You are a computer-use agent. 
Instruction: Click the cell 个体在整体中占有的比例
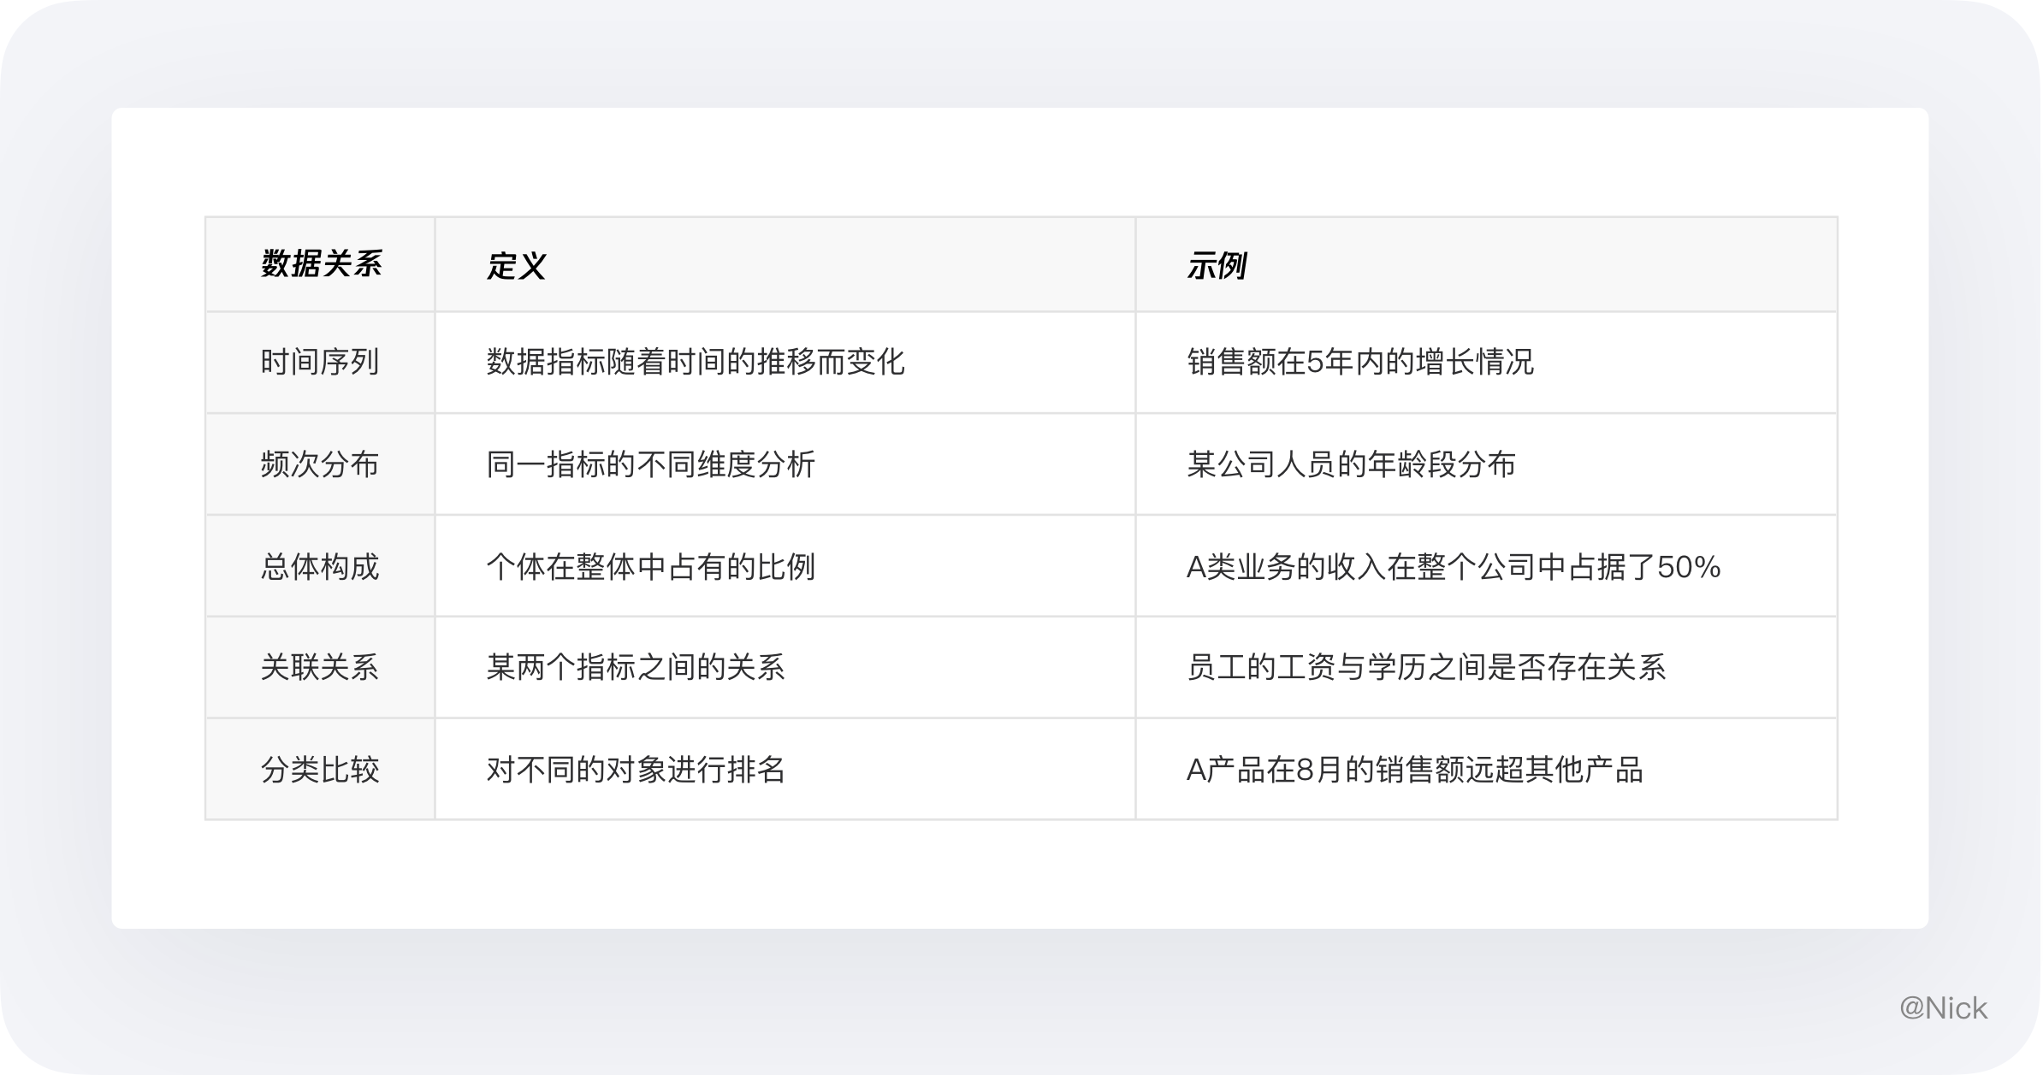650,566
